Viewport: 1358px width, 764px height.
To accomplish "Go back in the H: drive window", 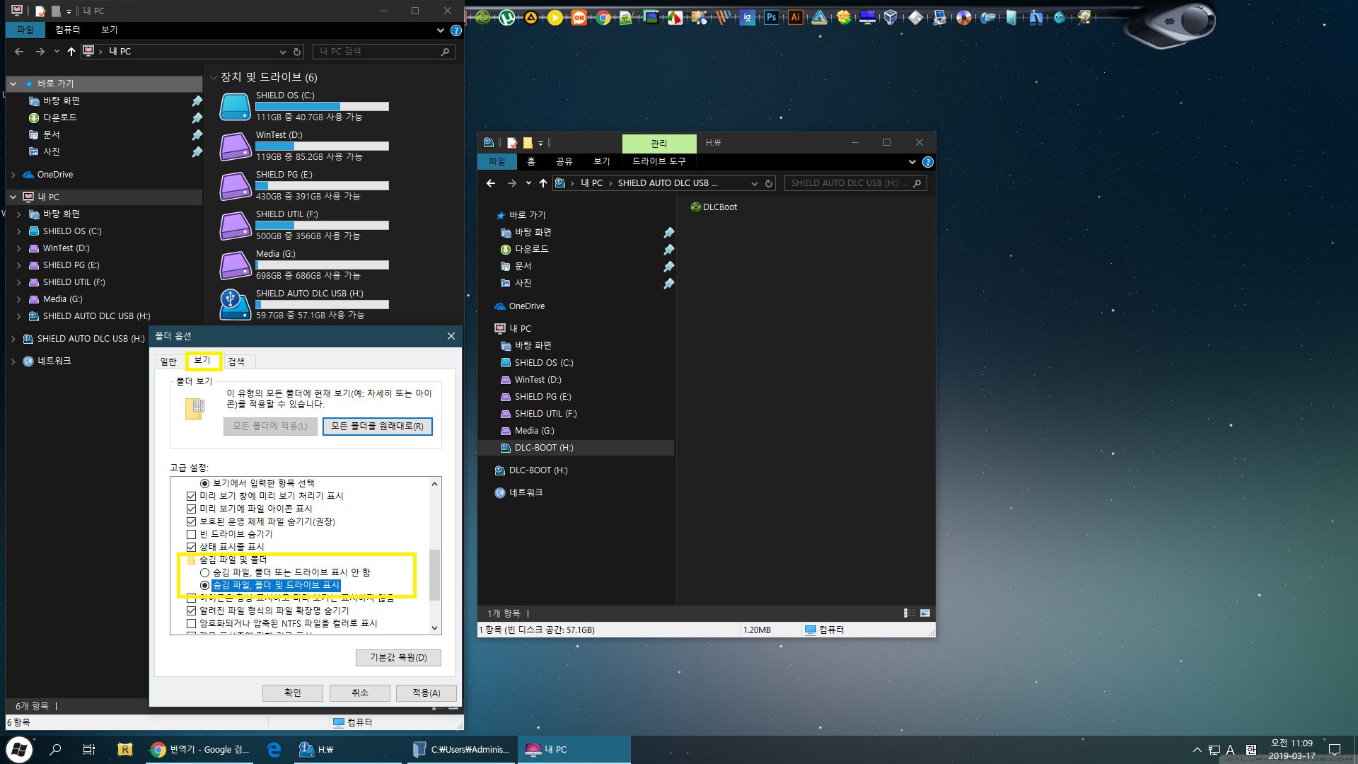I will pyautogui.click(x=490, y=183).
